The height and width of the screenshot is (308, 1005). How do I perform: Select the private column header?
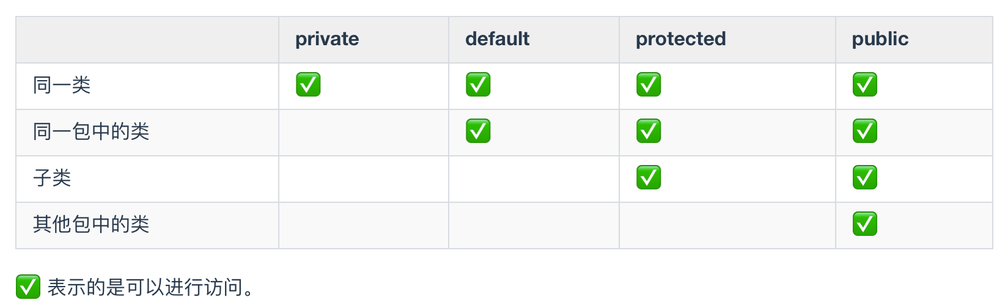point(327,39)
